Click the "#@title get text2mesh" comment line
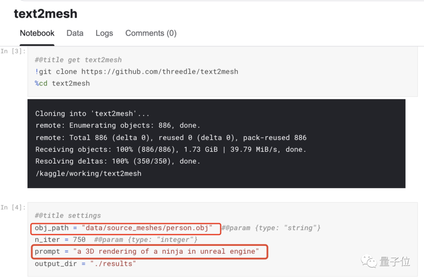This screenshot has height=280, width=424. click(78, 60)
